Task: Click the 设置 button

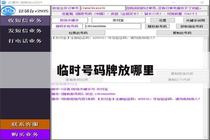Action: tap(163, 20)
